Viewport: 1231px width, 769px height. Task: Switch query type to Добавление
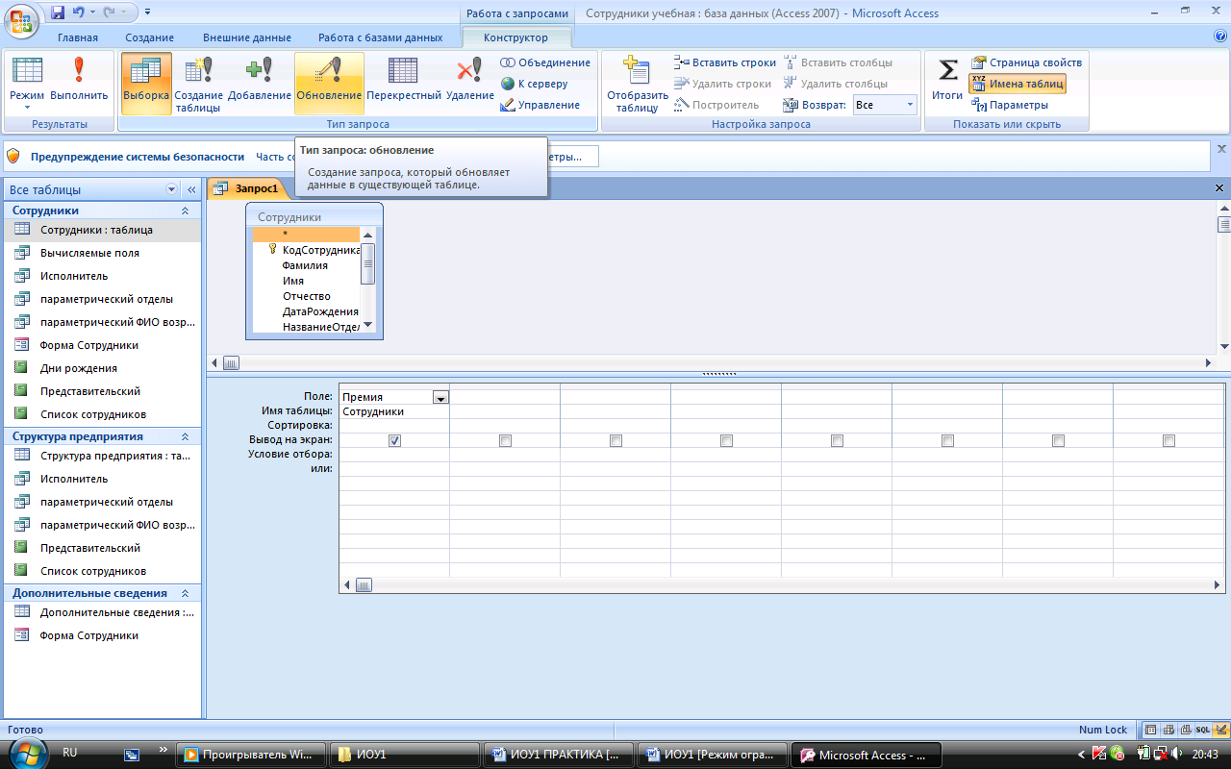pyautogui.click(x=260, y=81)
